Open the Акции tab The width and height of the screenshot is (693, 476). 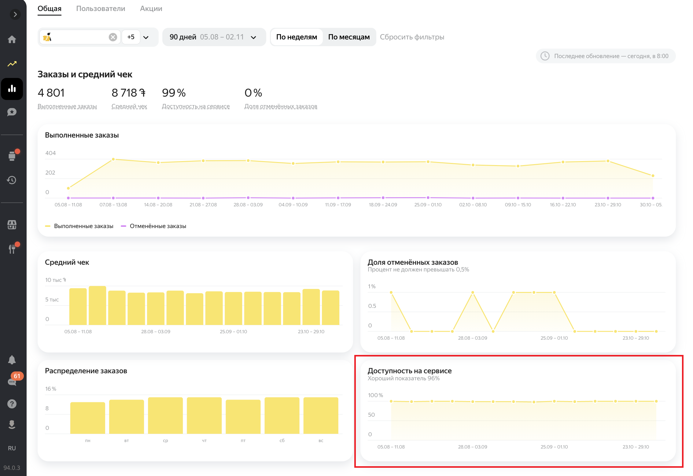(151, 9)
